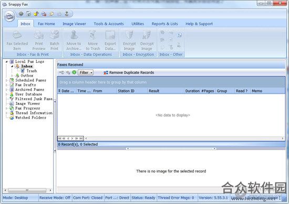289x204 pixels.
Task: Select Archived Faxes in the tree
Action: click(29, 90)
